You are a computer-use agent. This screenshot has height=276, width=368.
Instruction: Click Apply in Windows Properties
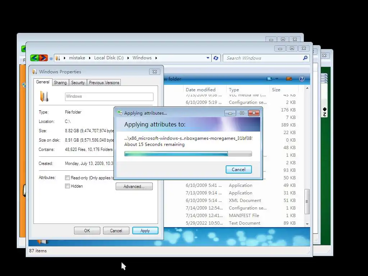coord(145,230)
